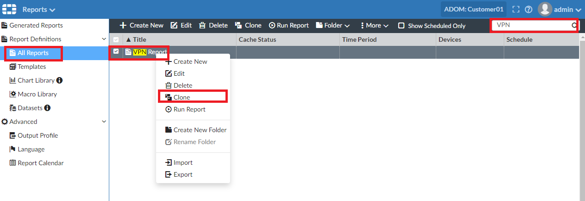Click Run Report in the toolbar
Screen dimensions: 585x201
288,25
